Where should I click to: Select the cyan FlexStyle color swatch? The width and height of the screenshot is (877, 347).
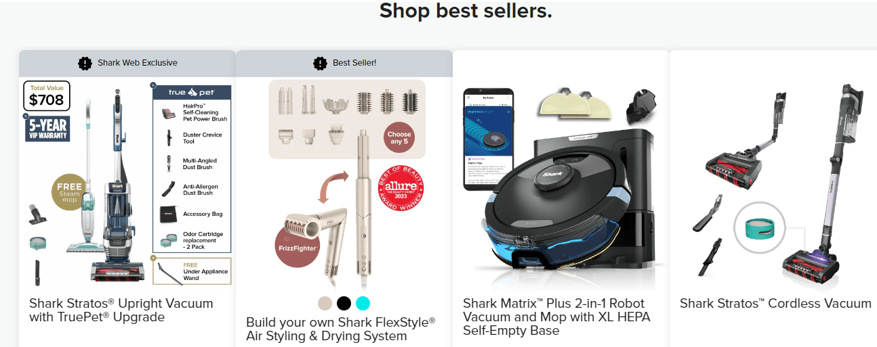(x=363, y=302)
